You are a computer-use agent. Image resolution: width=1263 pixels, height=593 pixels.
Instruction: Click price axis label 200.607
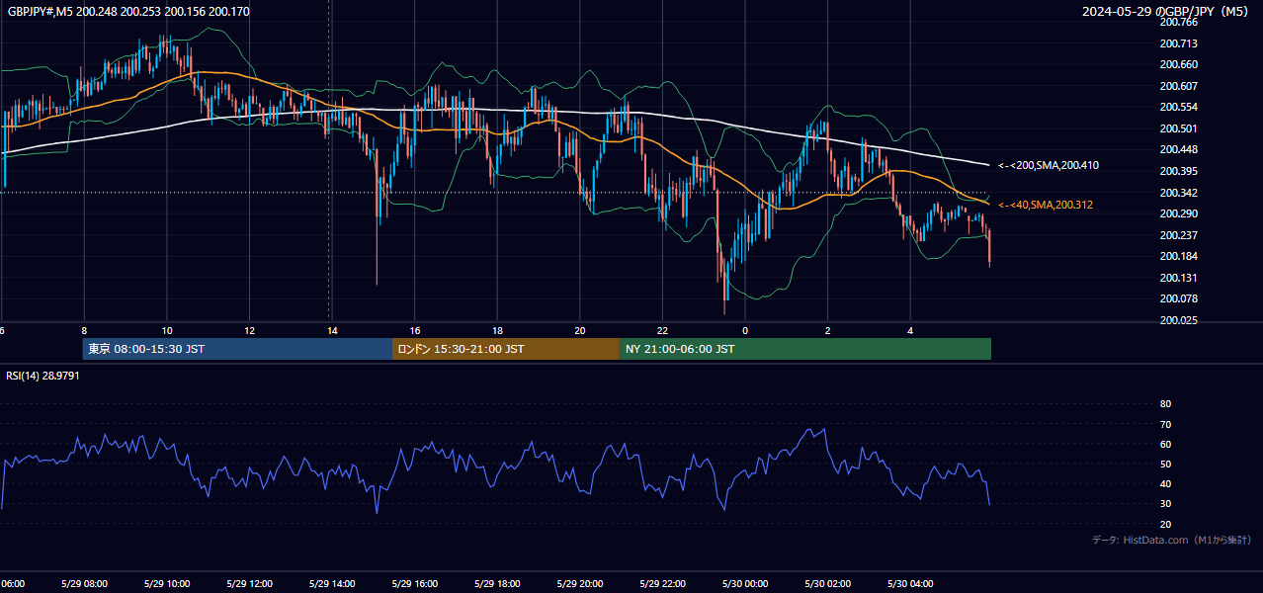[x=1178, y=86]
